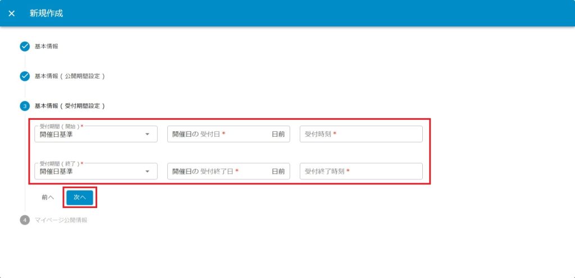Close the 新規作成 screen with the X icon
Screen dimensions: 575x278
pyautogui.click(x=12, y=13)
